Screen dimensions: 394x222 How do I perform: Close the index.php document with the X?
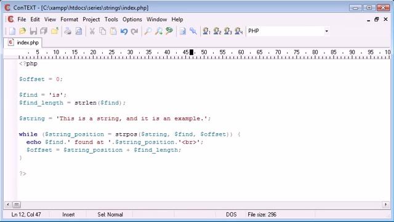tap(386, 19)
